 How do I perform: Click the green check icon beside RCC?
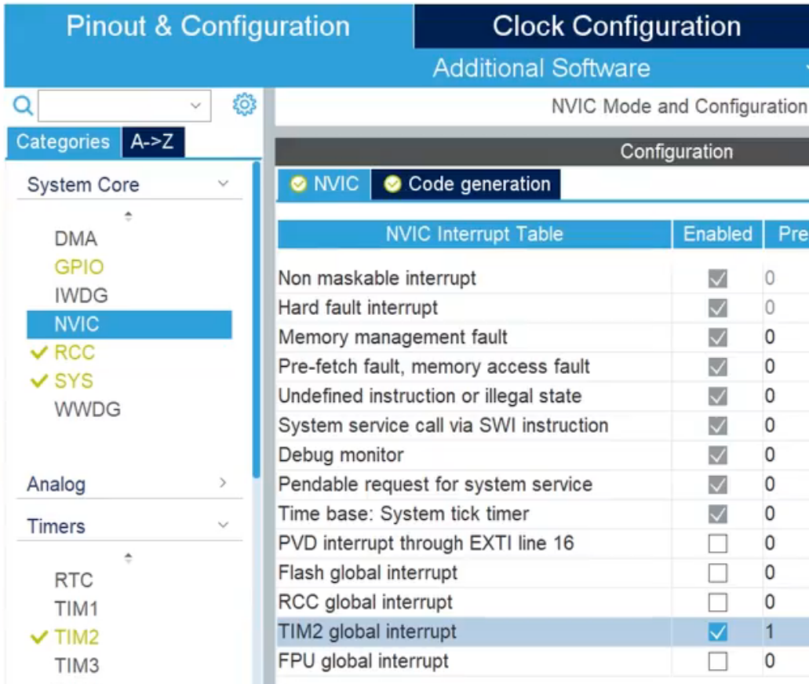click(39, 353)
